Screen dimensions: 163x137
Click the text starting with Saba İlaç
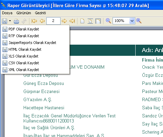click(153, 108)
